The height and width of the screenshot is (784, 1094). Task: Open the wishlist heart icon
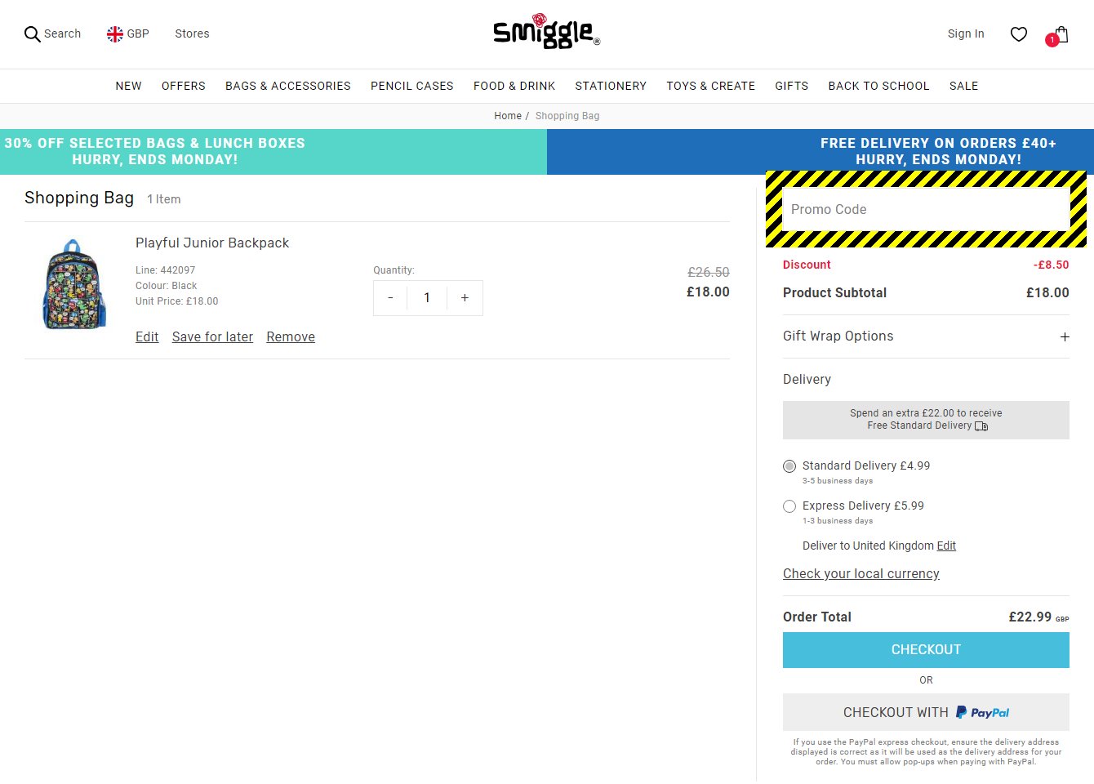(1019, 34)
